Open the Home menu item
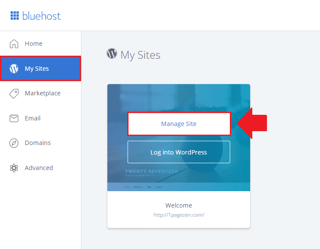Viewport: 320px width, 249px height. [41, 44]
